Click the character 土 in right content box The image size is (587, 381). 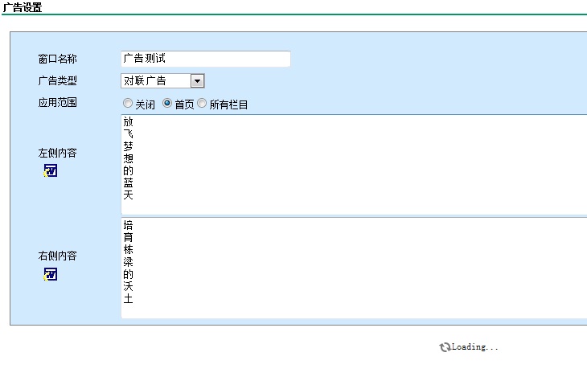tap(129, 300)
